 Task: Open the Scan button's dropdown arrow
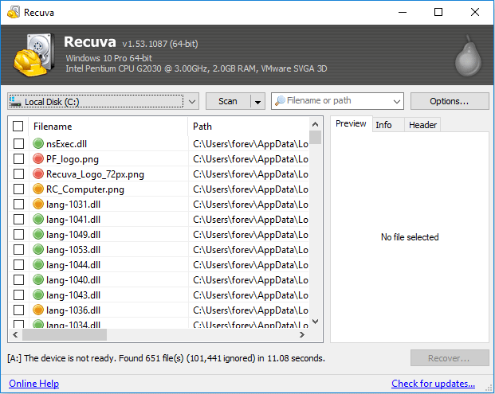tap(257, 102)
